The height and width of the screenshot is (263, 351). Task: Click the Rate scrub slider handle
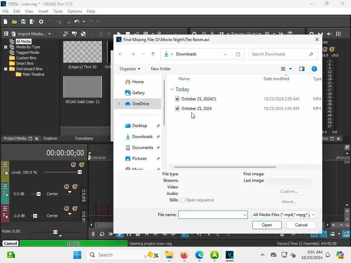[x=55, y=232]
